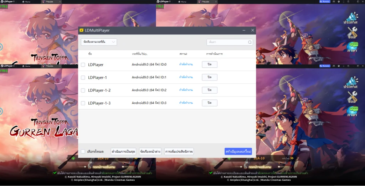Open repair (ซ่อม) tool in bottom-right emulator
Image resolution: width=365 pixels, height=186 pixels.
[352, 97]
